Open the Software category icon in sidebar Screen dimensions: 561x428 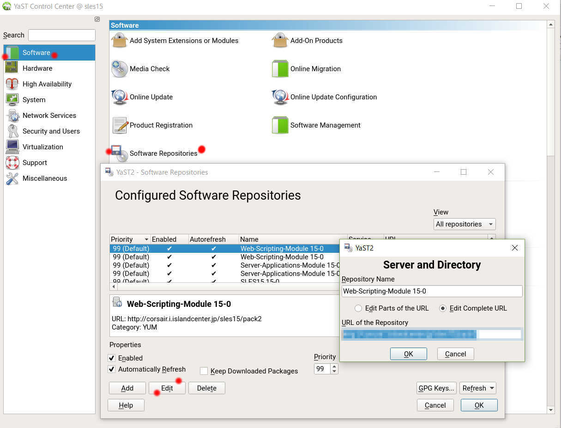click(x=12, y=53)
